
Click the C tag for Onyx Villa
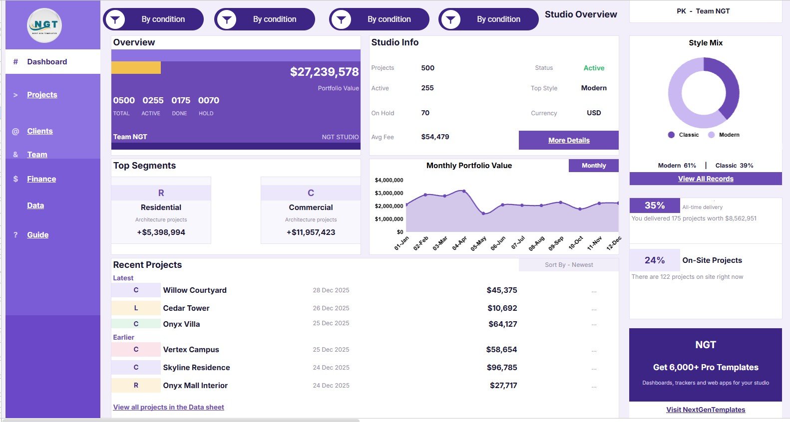pyautogui.click(x=136, y=324)
